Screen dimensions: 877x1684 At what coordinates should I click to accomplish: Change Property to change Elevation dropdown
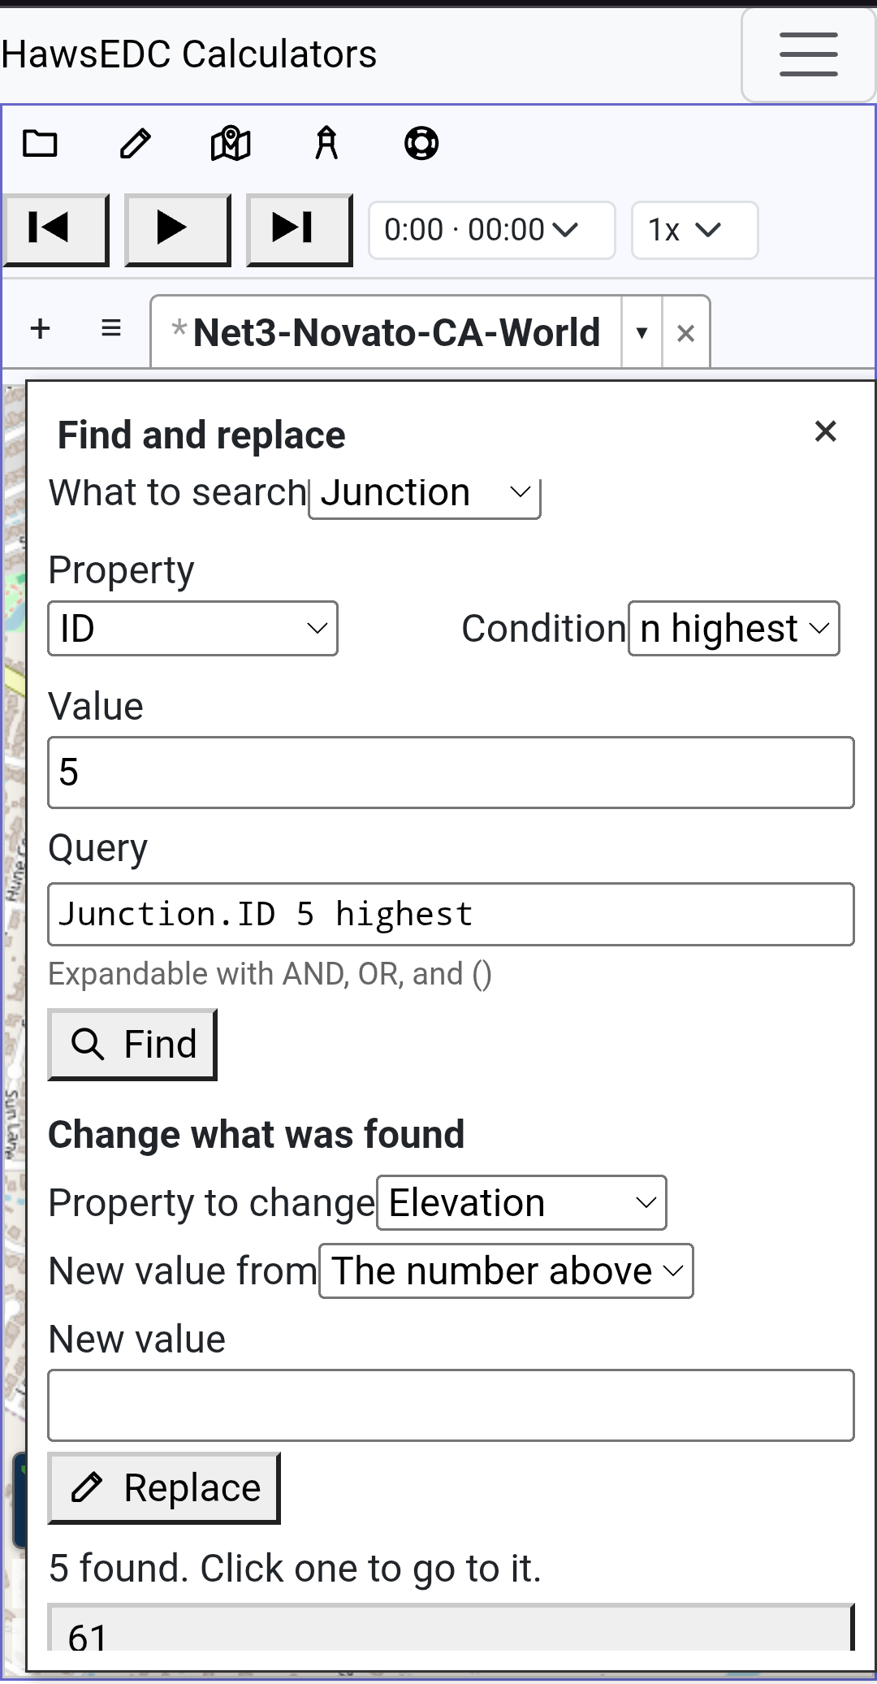click(x=521, y=1202)
